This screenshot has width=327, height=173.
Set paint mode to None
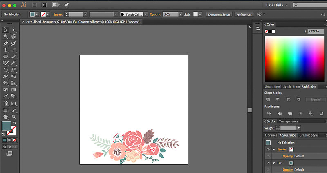[15, 140]
